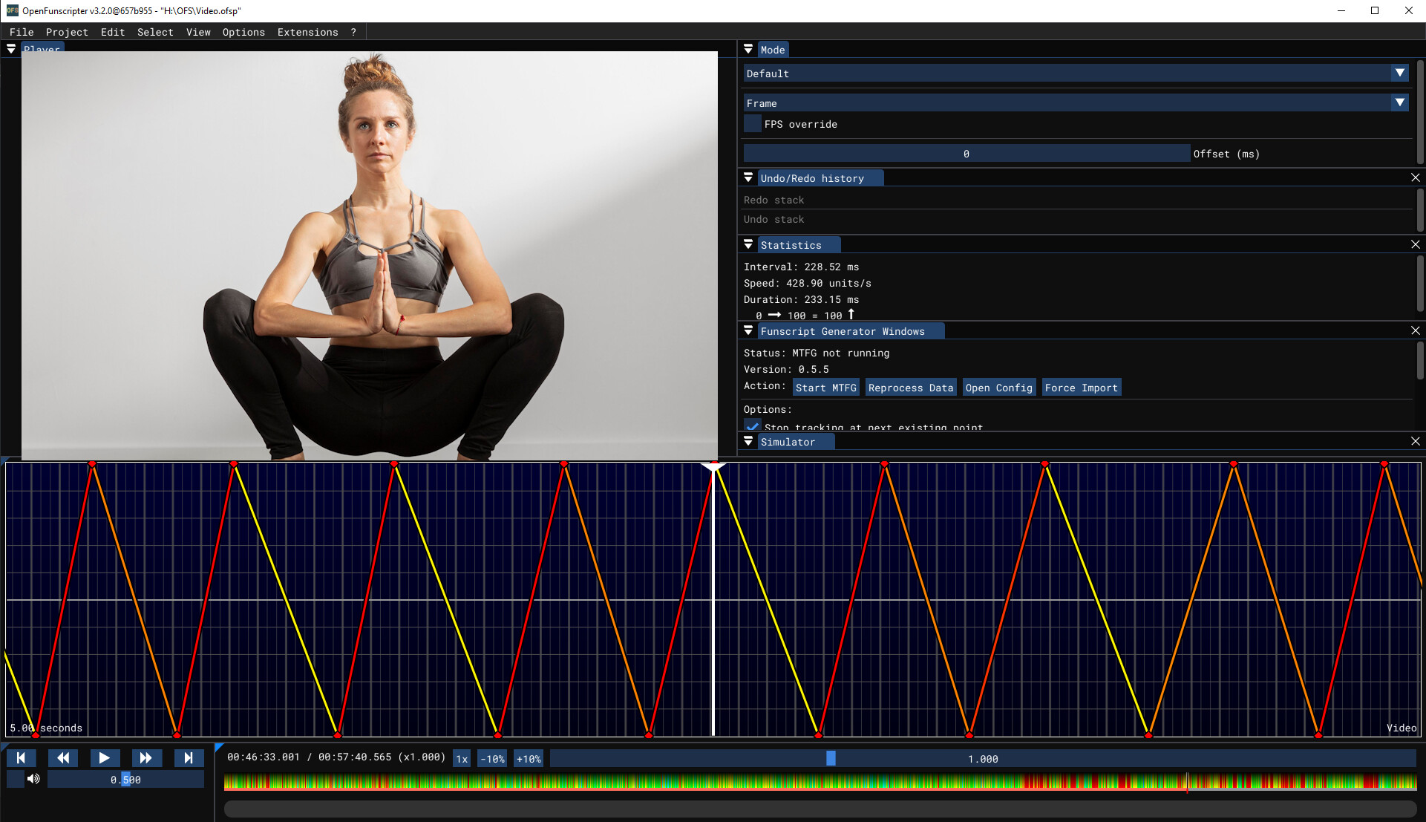The image size is (1426, 822).
Task: Jump to the last frame
Action: tap(189, 757)
